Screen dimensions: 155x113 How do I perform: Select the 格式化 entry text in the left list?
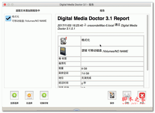[16, 17]
